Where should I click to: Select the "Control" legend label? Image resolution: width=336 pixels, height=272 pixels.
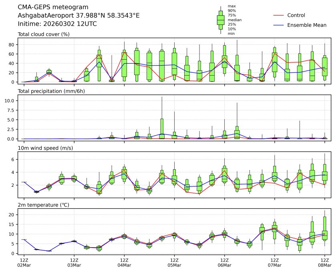tap(296, 16)
